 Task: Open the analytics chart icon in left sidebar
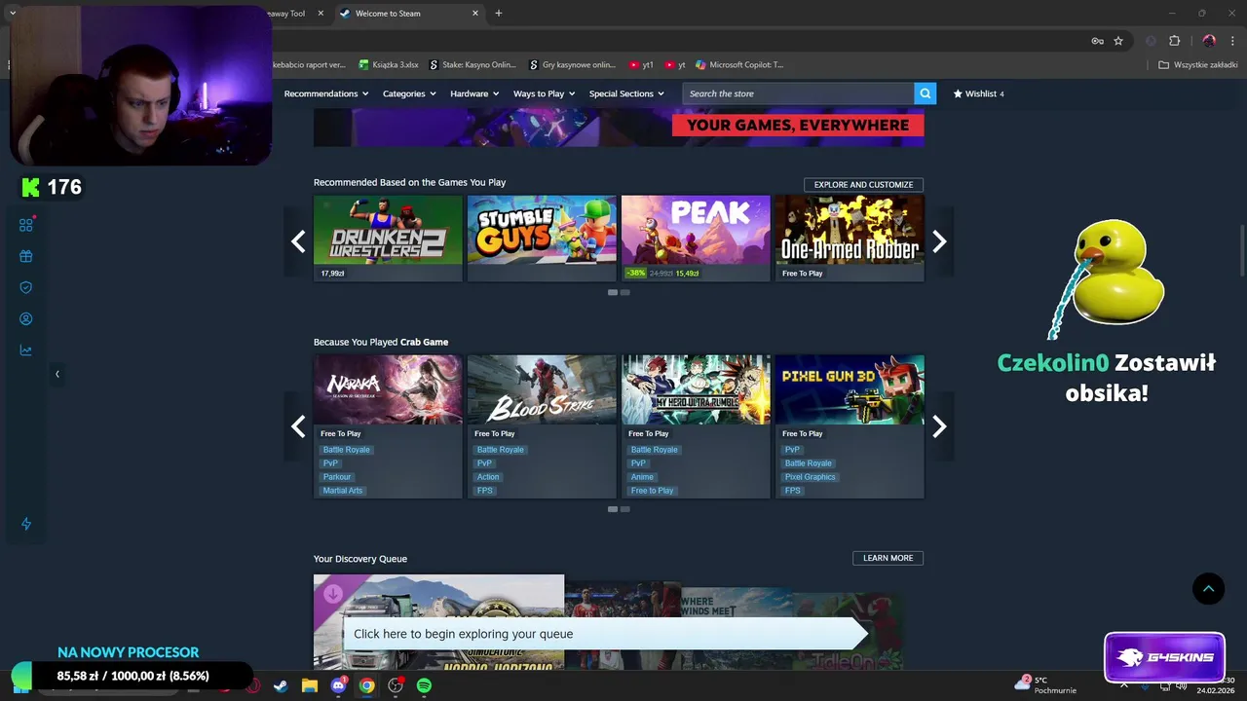(26, 350)
